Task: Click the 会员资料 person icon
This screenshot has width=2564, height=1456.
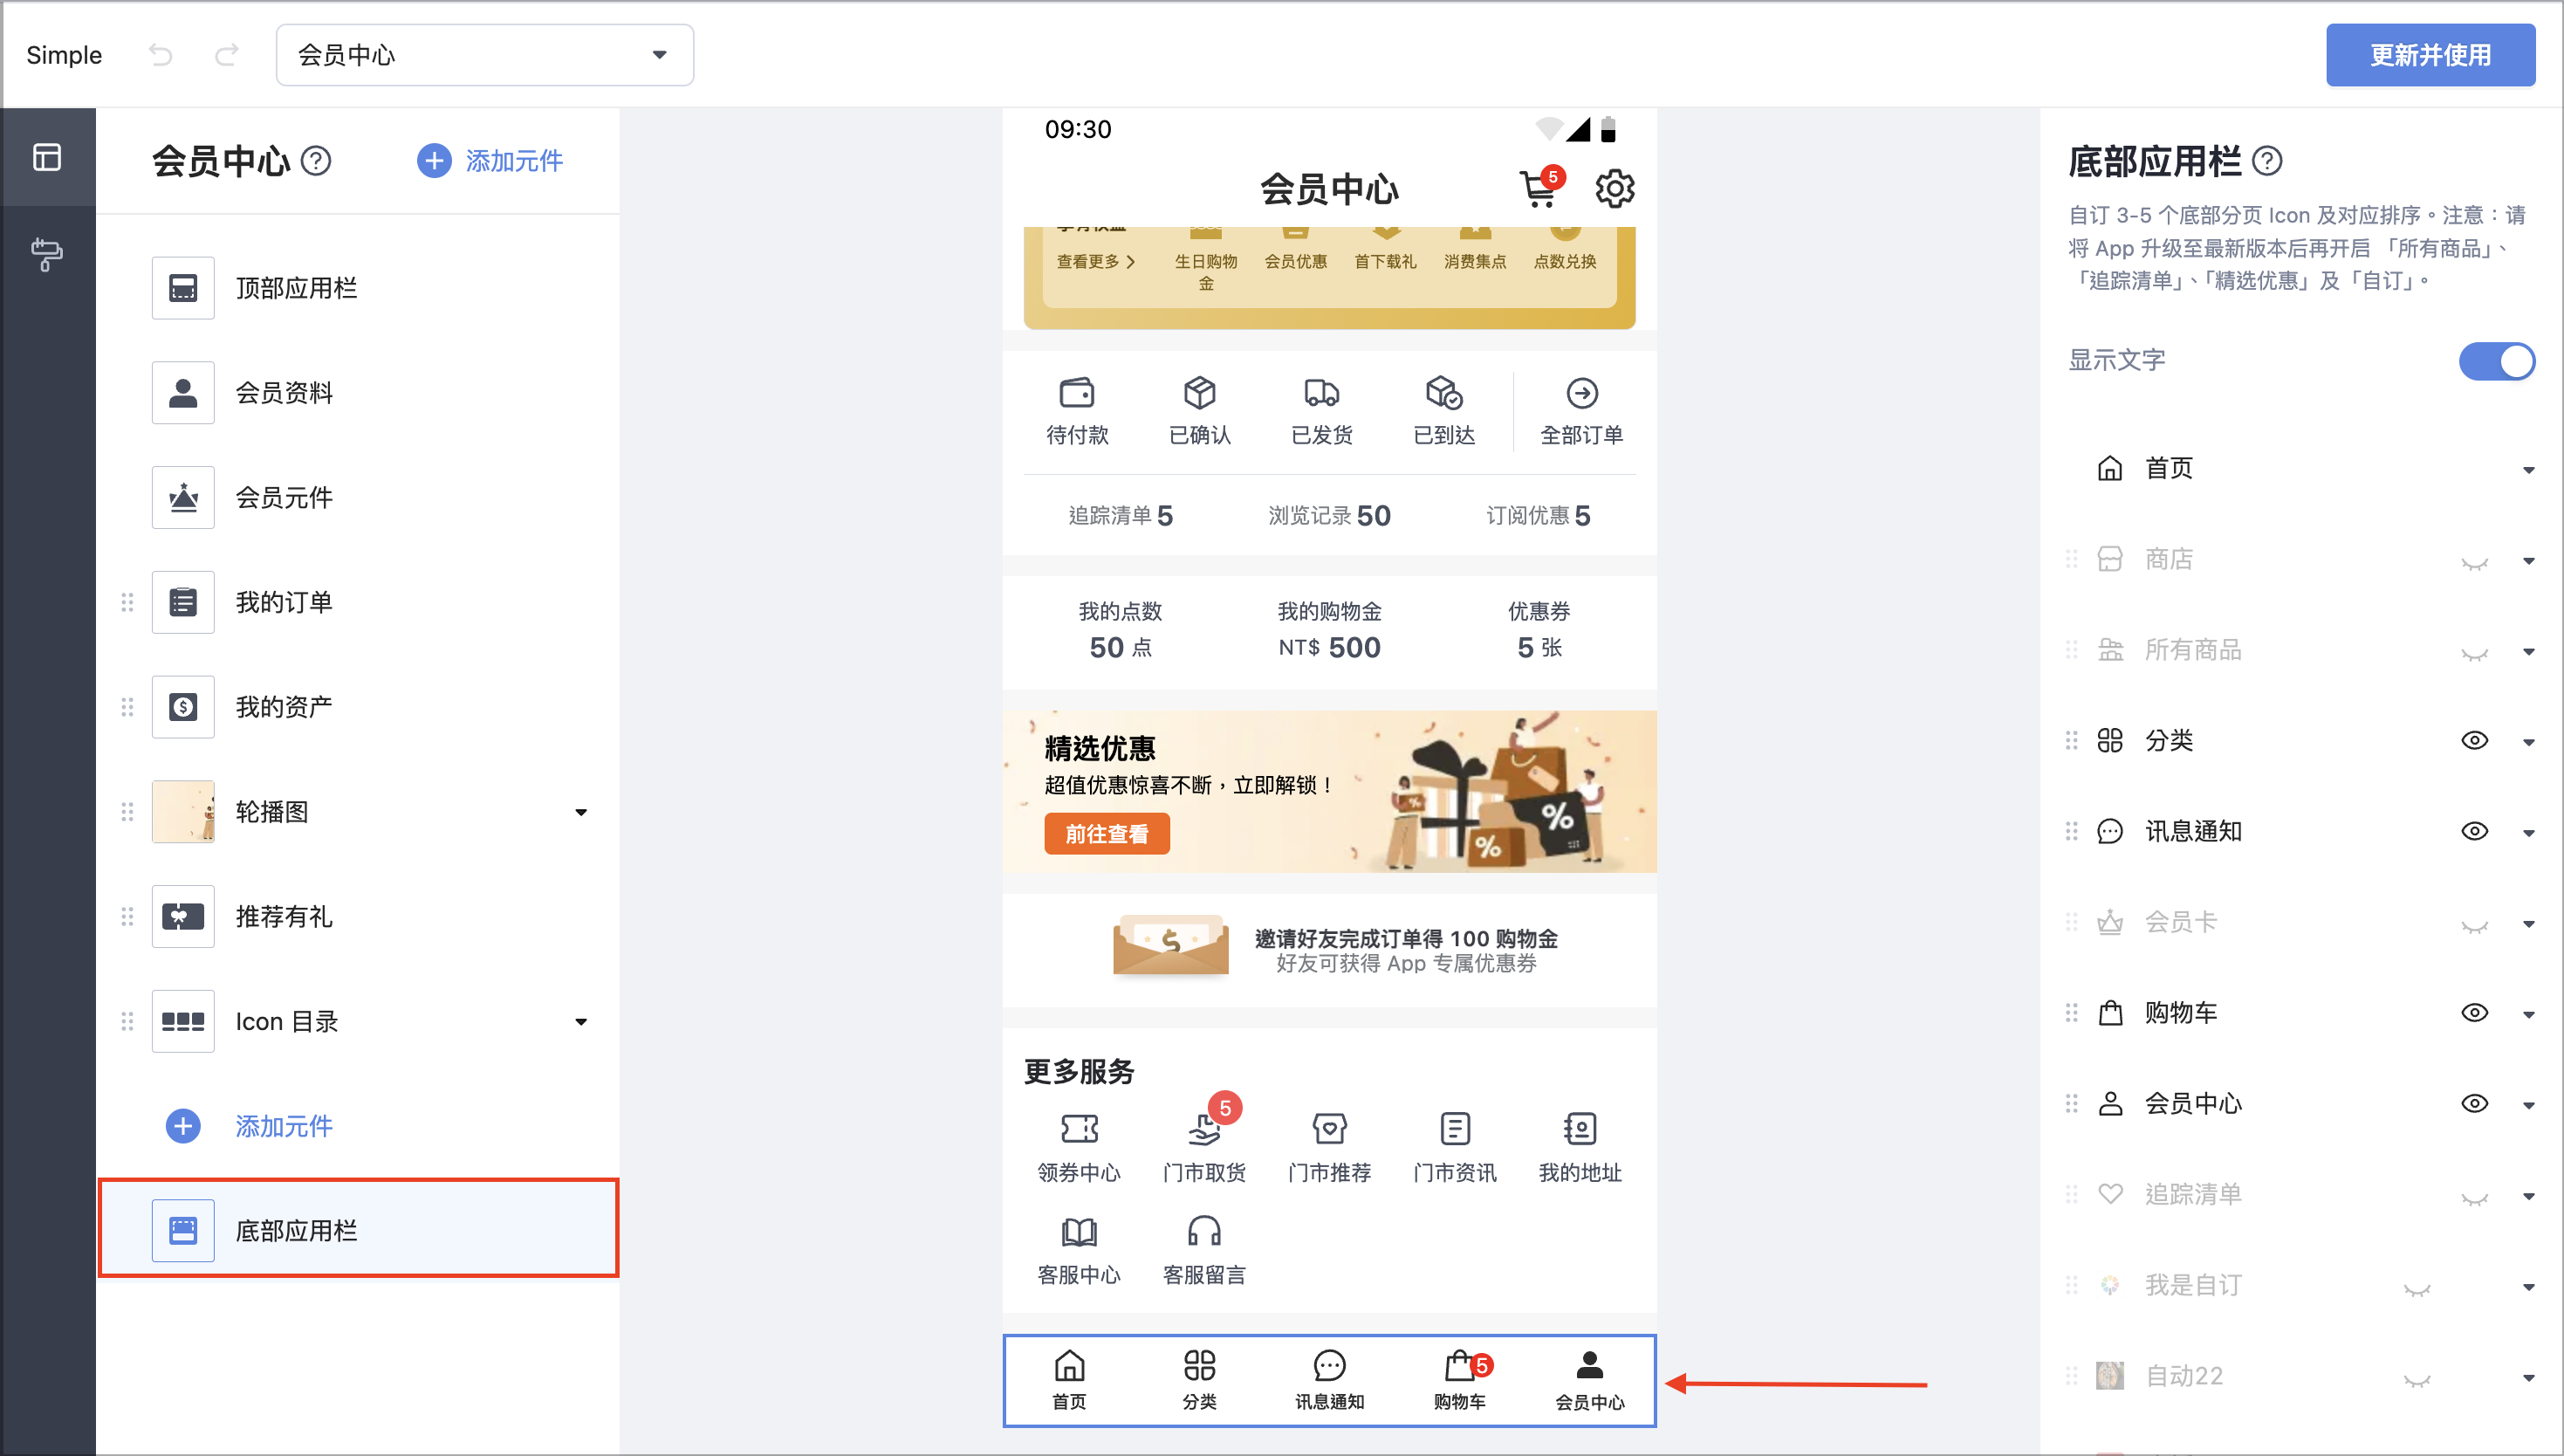Action: [183, 393]
